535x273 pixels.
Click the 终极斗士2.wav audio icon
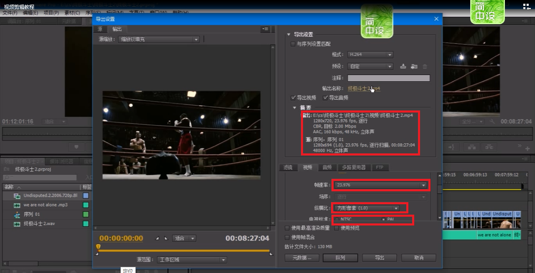pyautogui.click(x=17, y=224)
